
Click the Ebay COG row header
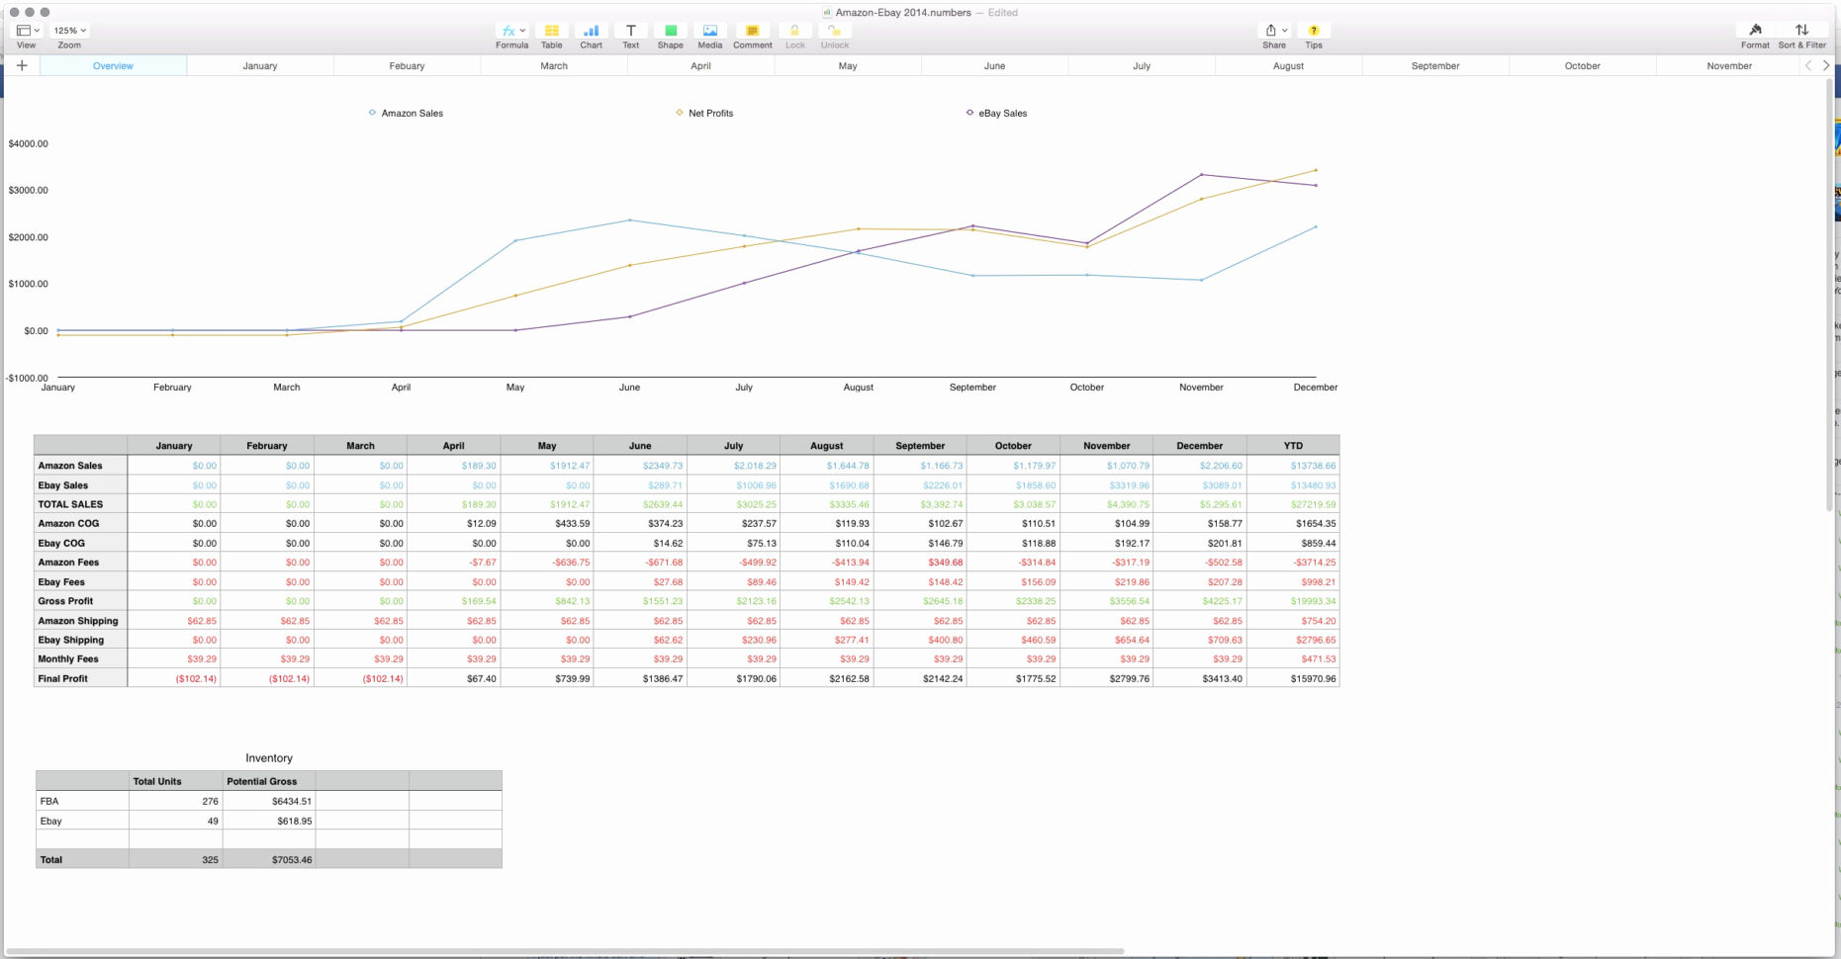[80, 543]
